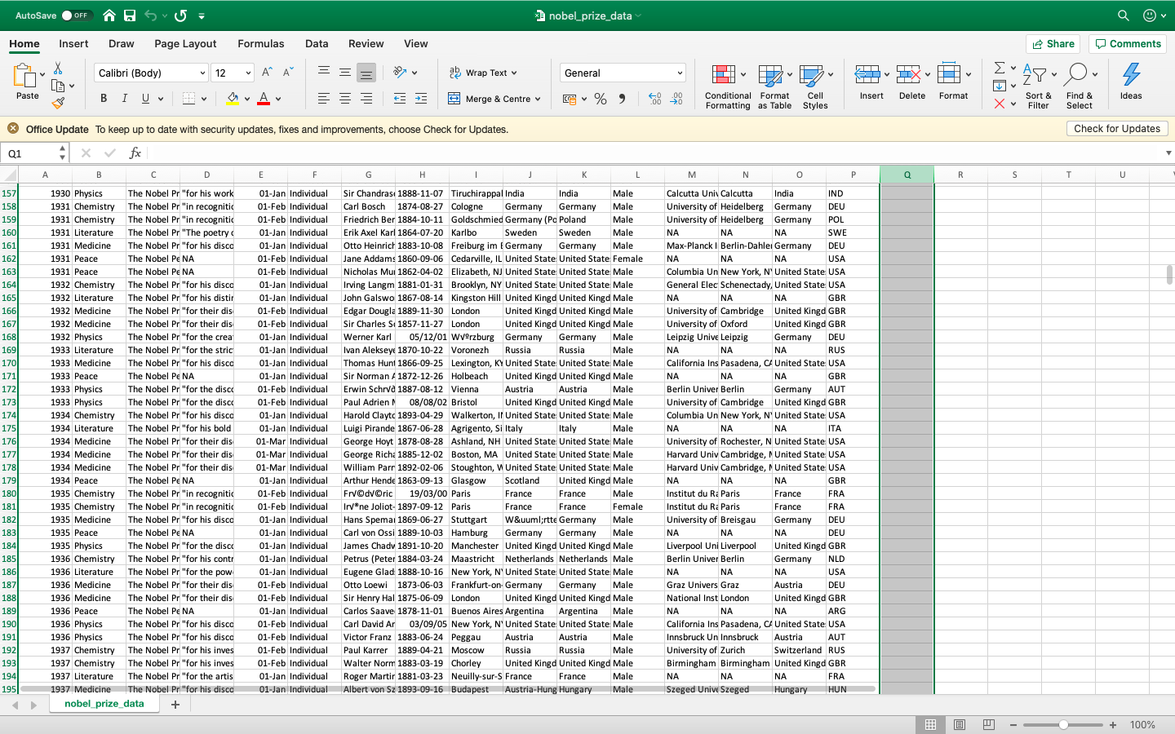Viewport: 1175px width, 734px height.
Task: Toggle italic formatting
Action: [x=125, y=98]
